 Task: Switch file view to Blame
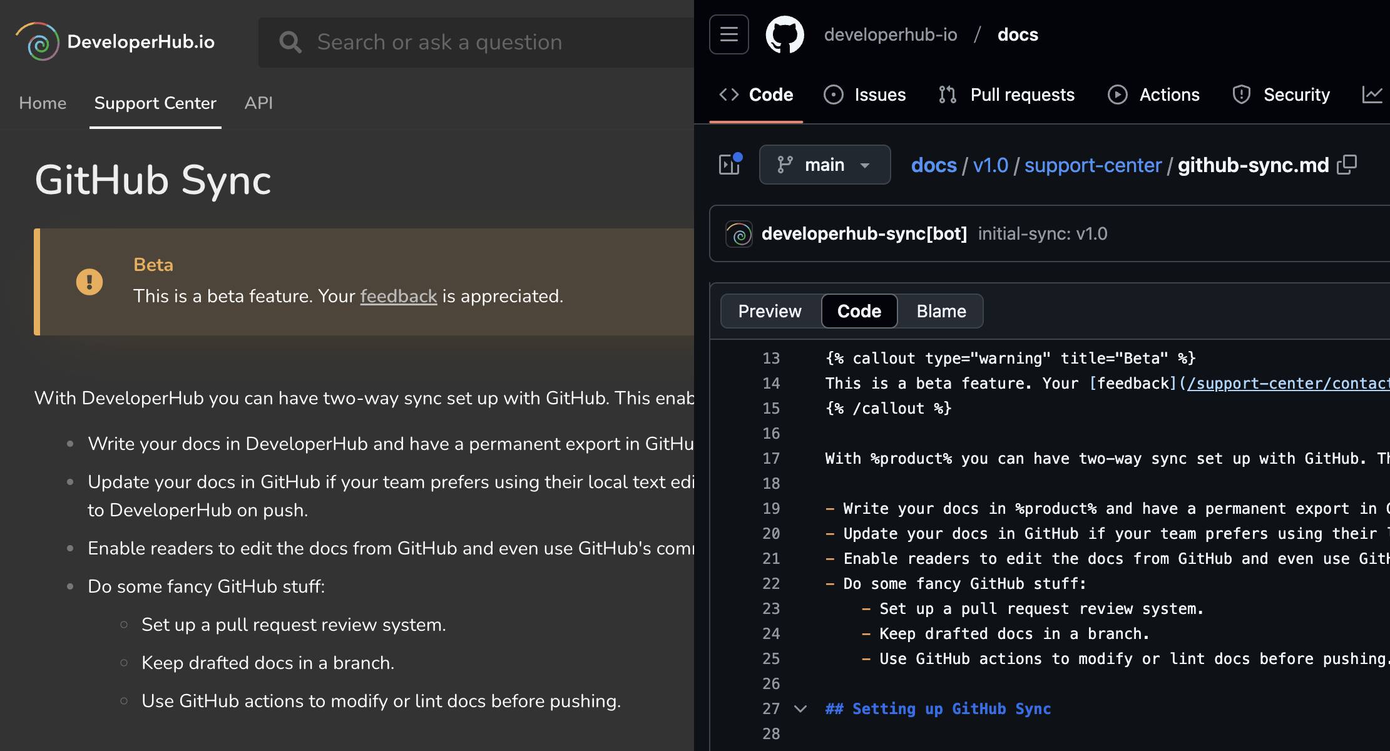pyautogui.click(x=941, y=311)
